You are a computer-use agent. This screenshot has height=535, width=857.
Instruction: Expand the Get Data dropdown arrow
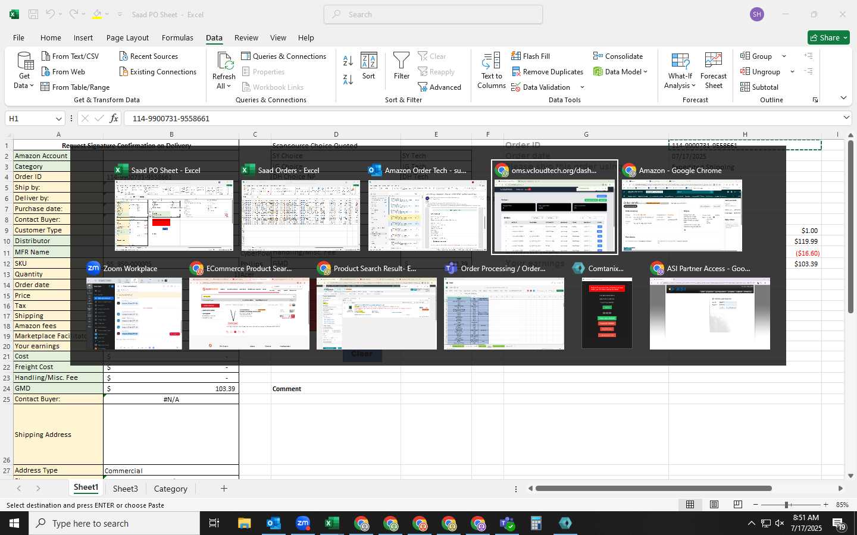(x=32, y=86)
